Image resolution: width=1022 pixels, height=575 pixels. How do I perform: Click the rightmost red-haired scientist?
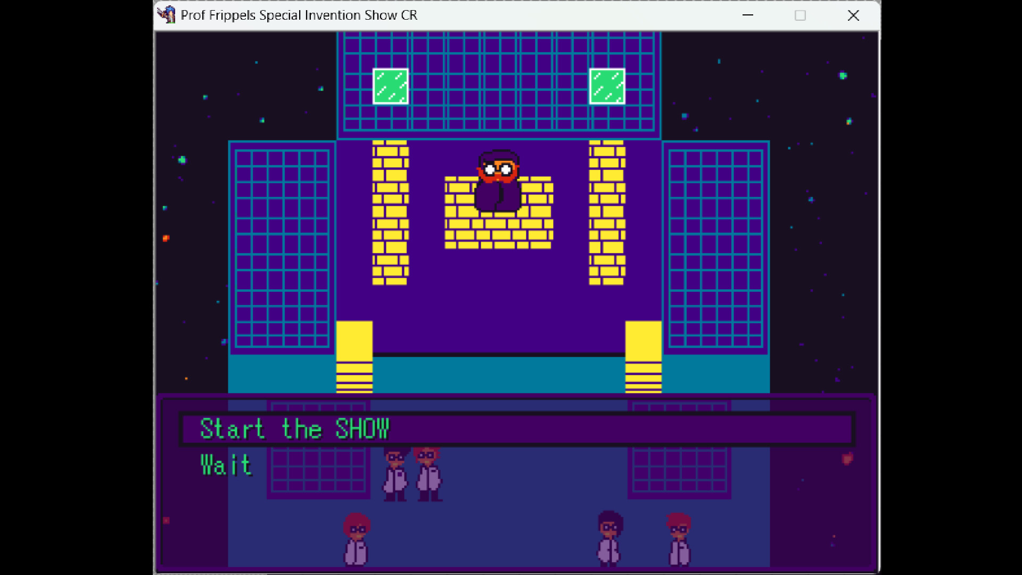[x=679, y=539]
